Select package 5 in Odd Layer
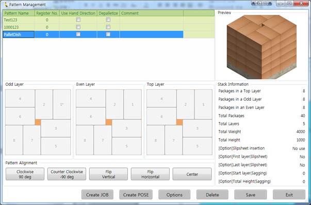This screenshot has height=205, width=311. pyautogui.click(x=56, y=146)
